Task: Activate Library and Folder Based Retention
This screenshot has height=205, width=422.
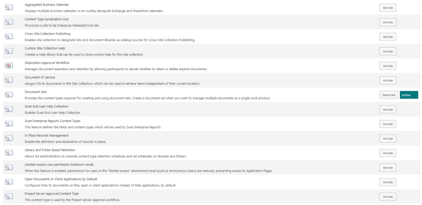Action: click(388, 153)
